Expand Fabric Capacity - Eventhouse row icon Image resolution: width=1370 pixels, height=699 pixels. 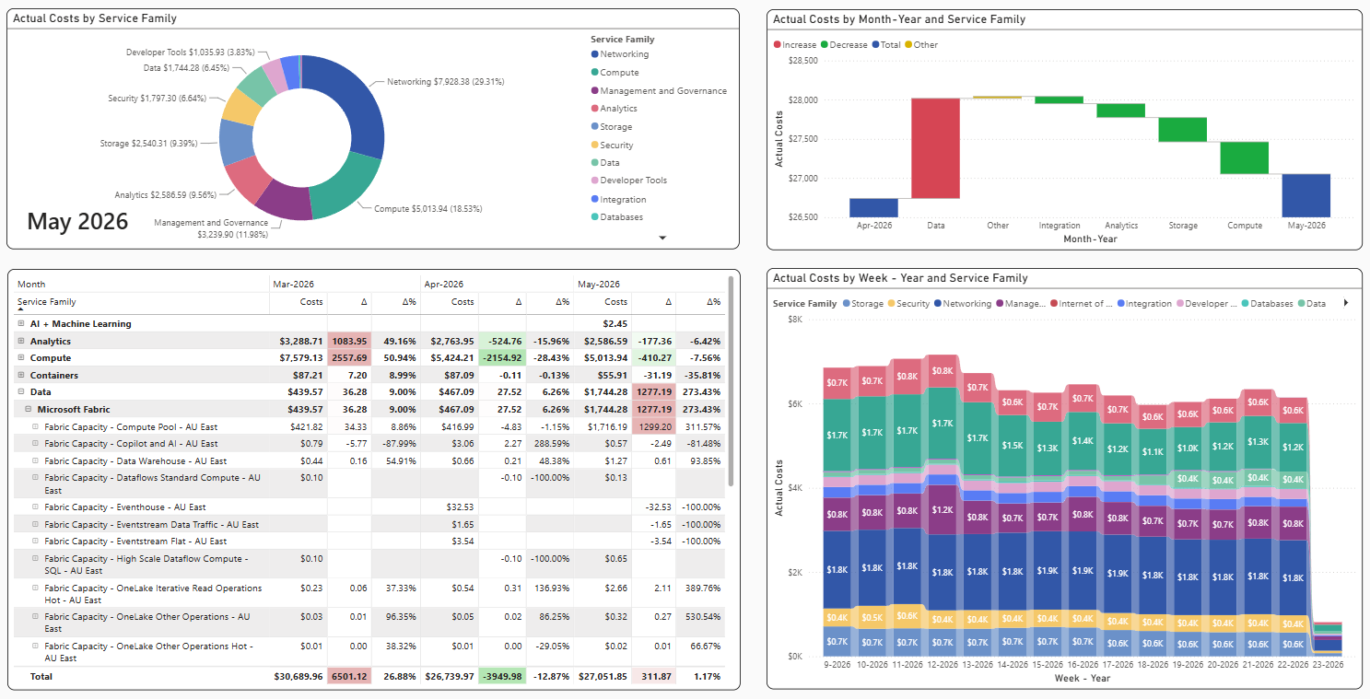point(36,507)
